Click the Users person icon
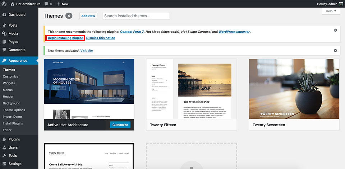 (4, 147)
